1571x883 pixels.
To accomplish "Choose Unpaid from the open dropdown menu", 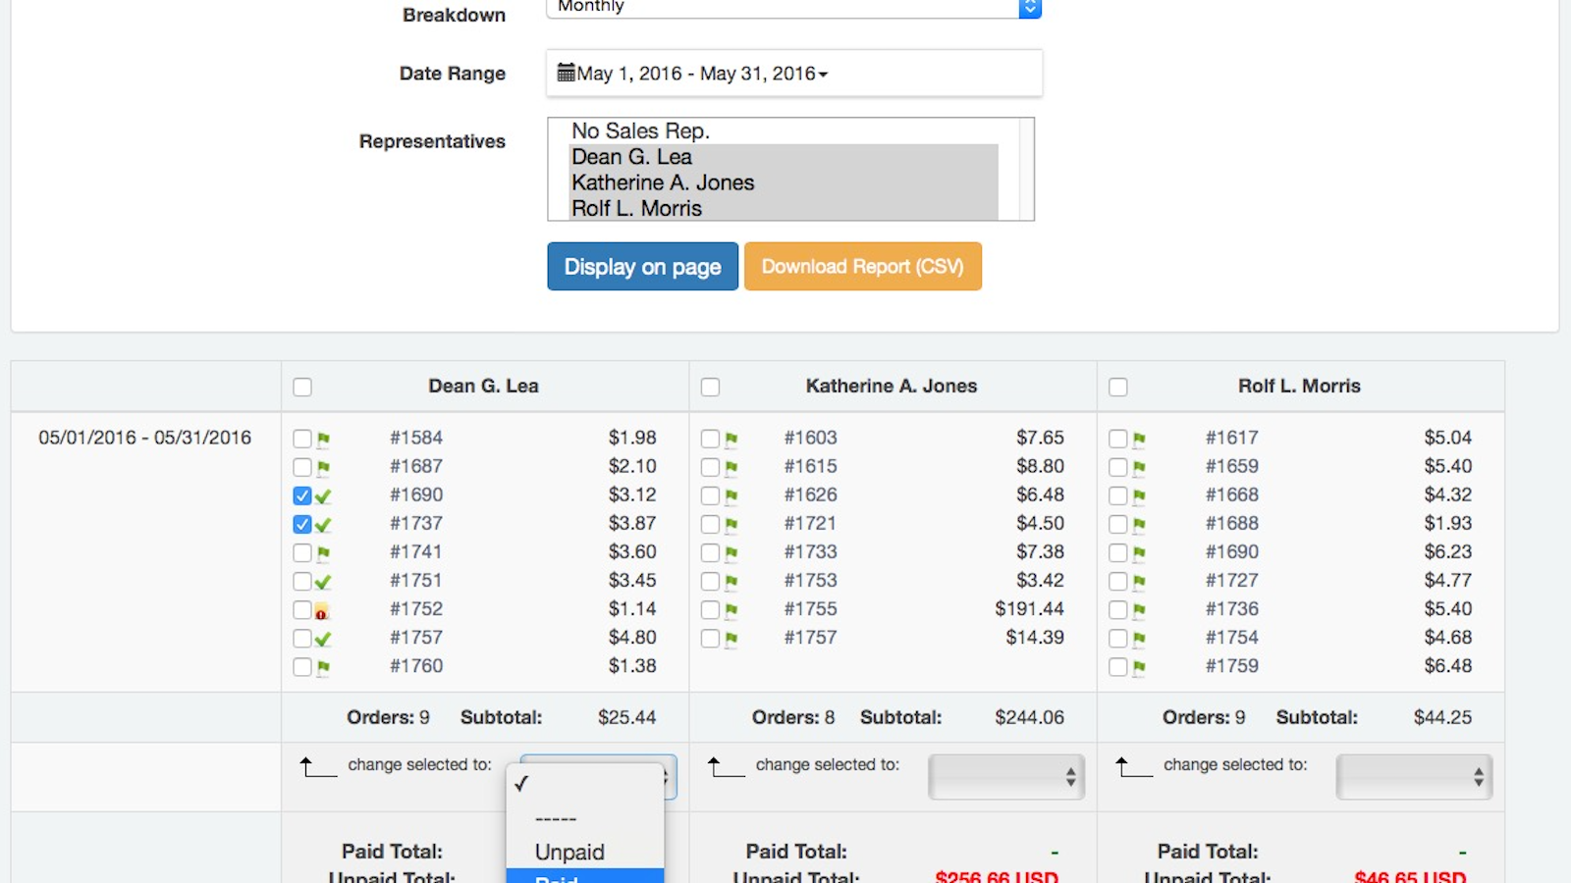I will [x=569, y=852].
